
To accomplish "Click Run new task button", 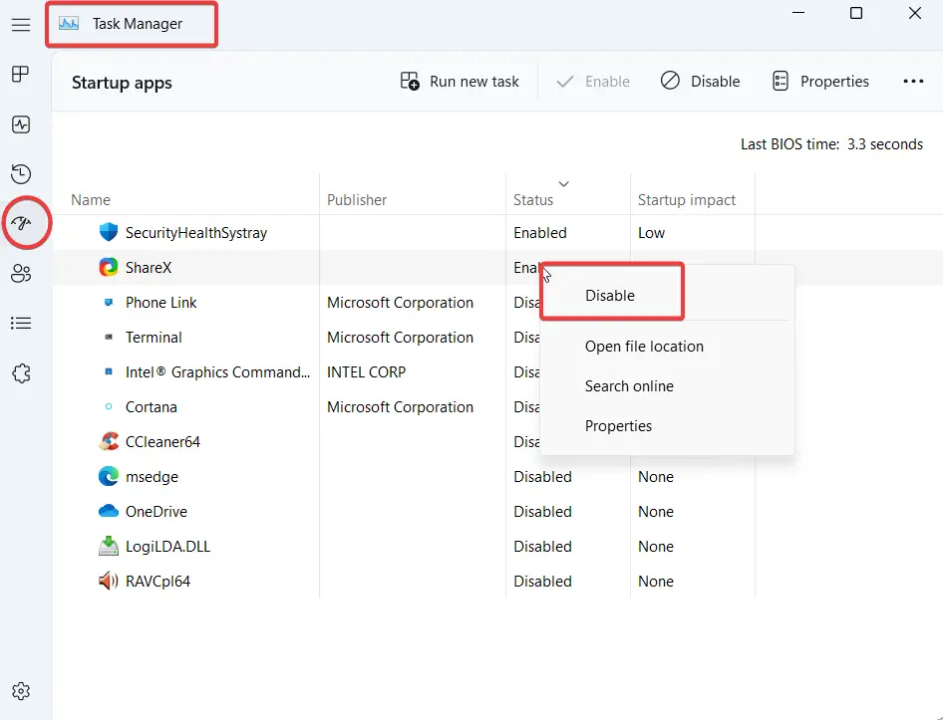I will point(460,81).
